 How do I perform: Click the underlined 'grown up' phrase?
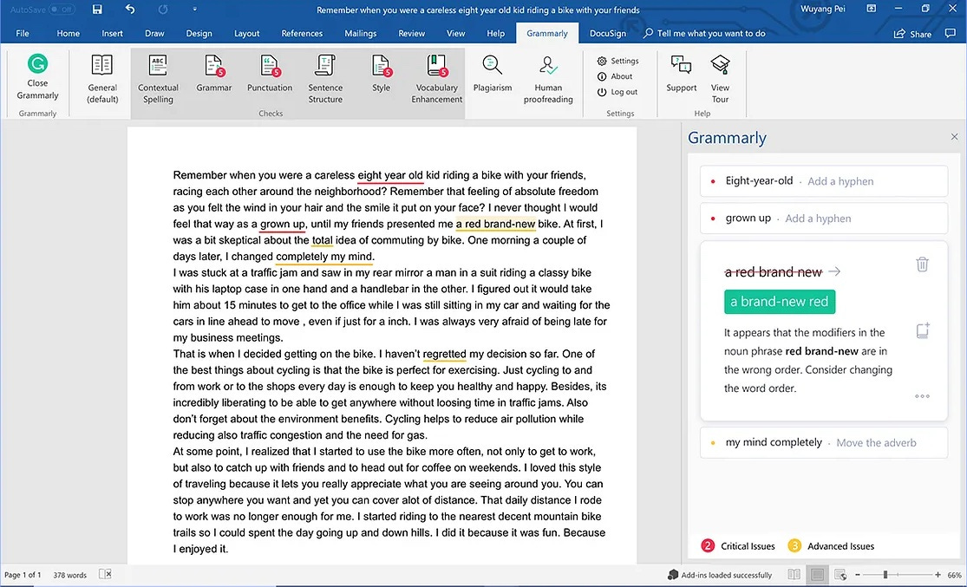(283, 224)
